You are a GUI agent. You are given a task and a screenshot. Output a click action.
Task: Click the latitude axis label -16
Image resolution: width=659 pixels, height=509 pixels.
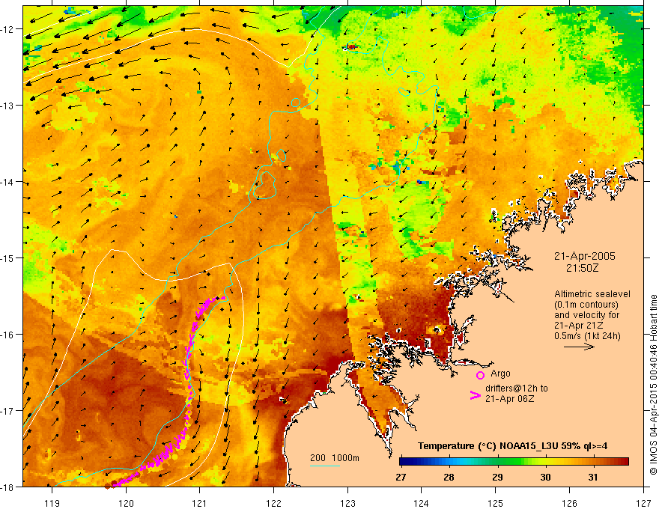tap(7, 335)
